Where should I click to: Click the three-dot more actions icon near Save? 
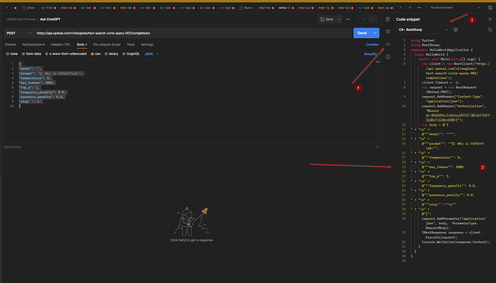tap(348, 19)
